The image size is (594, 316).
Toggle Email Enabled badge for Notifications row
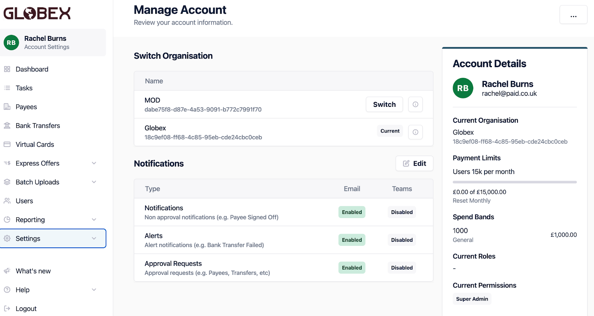coord(352,212)
